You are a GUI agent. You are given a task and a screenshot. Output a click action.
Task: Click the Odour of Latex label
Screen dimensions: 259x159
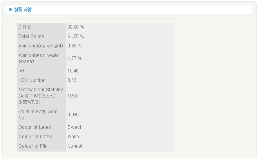[34, 127]
